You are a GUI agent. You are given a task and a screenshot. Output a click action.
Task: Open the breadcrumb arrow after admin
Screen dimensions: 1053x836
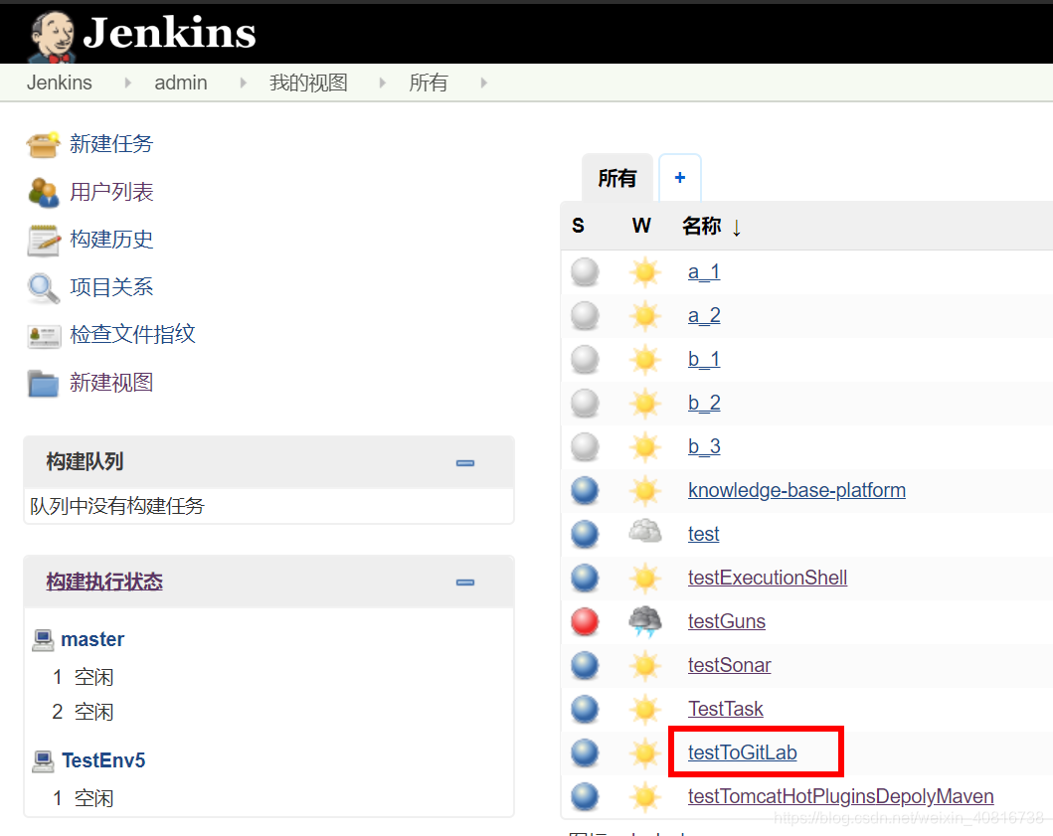243,83
